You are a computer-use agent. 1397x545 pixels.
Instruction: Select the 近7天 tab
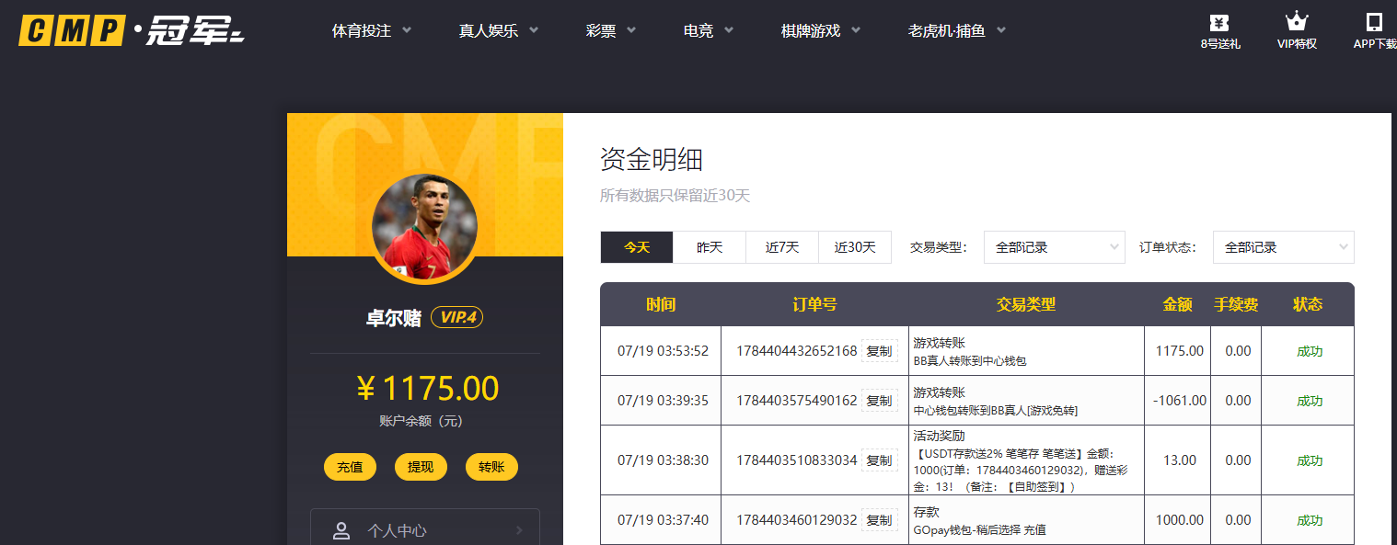tap(782, 247)
